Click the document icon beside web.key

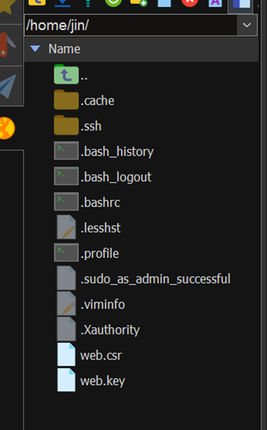click(x=66, y=380)
